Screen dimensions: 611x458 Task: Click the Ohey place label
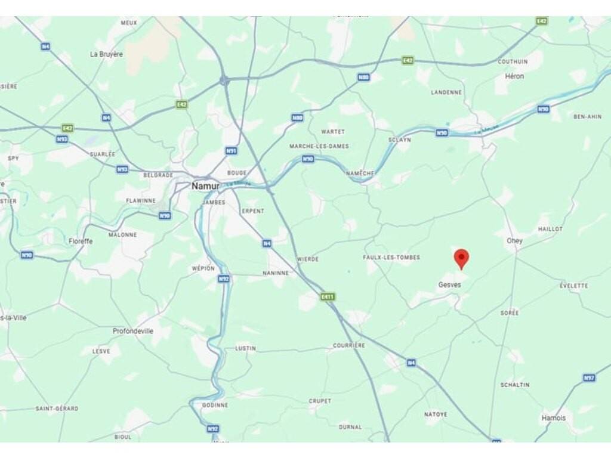(514, 241)
